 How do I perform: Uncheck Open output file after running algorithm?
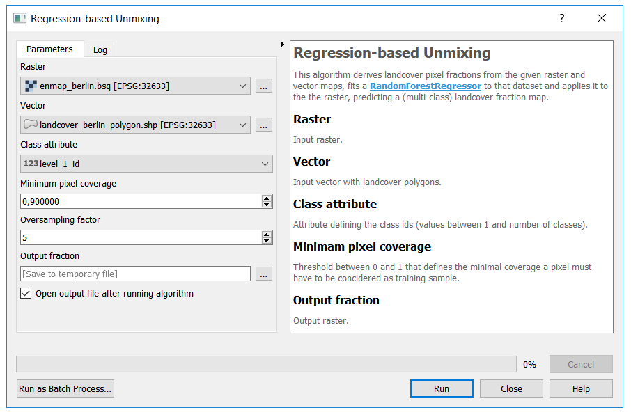coord(26,293)
